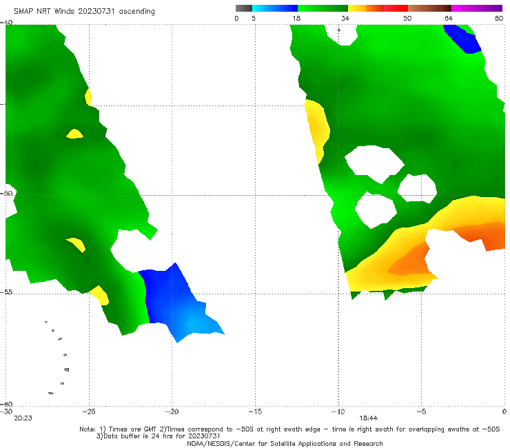Click the magenta 64-80 color bar segment
510x448 pixels.
477,8
